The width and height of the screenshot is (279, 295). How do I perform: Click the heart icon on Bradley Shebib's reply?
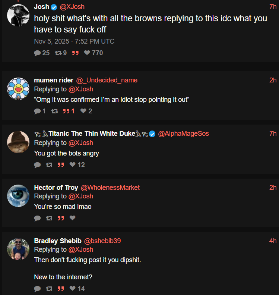coord(73,289)
